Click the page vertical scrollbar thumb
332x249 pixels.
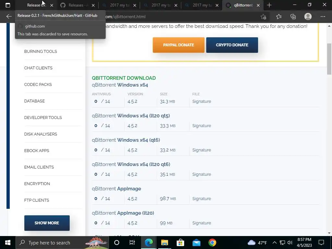tap(329, 59)
